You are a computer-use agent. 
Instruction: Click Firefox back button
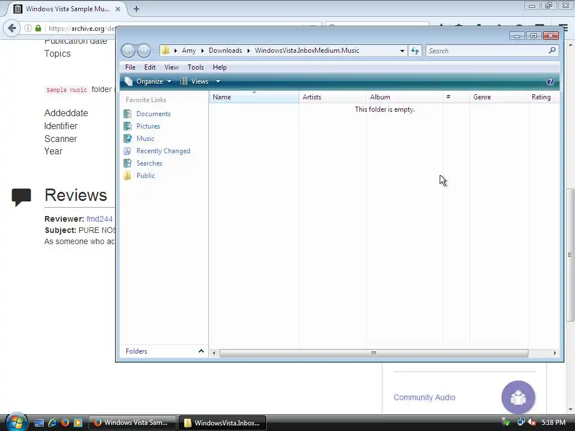point(12,28)
